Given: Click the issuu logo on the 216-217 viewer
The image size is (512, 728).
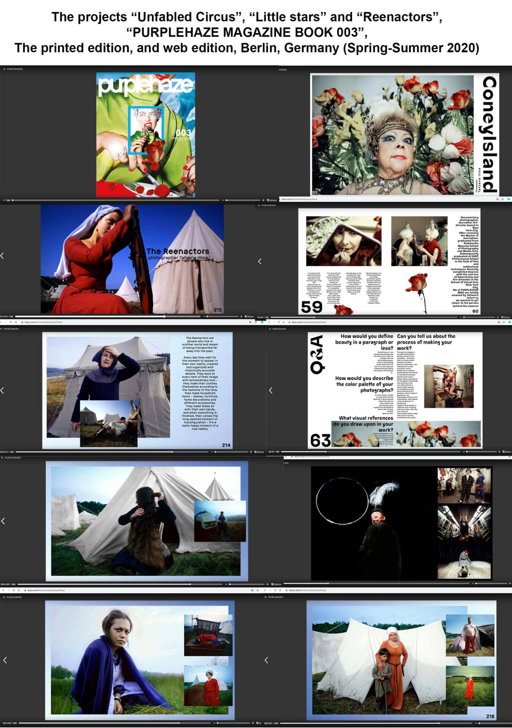Looking at the screenshot, I should [x=259, y=452].
